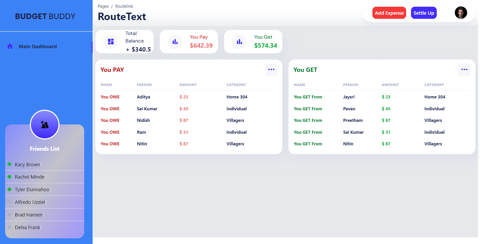Click the $ 45 amount in Pavan's row

coord(386,109)
